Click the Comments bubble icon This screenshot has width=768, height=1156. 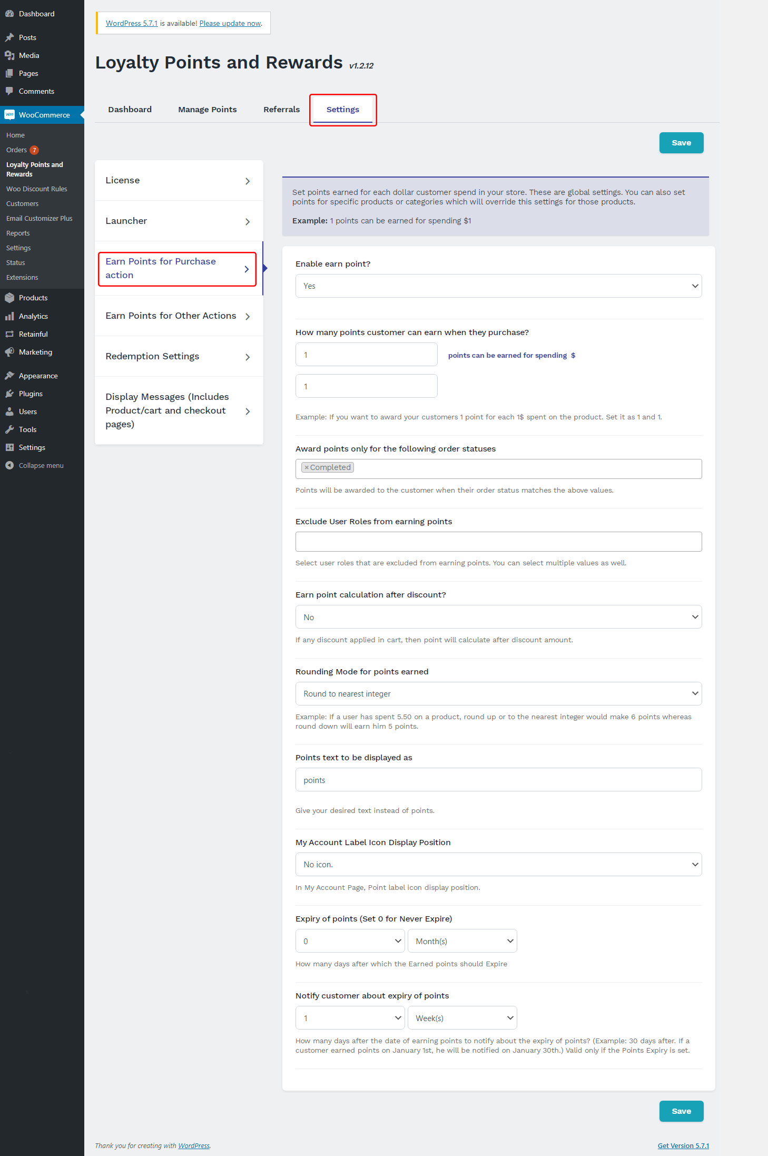click(9, 91)
